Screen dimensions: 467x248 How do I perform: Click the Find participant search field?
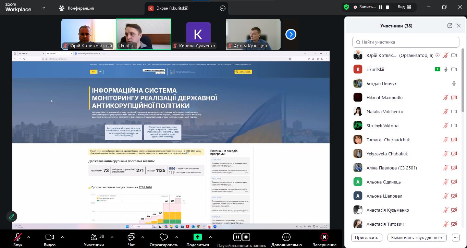tap(406, 42)
